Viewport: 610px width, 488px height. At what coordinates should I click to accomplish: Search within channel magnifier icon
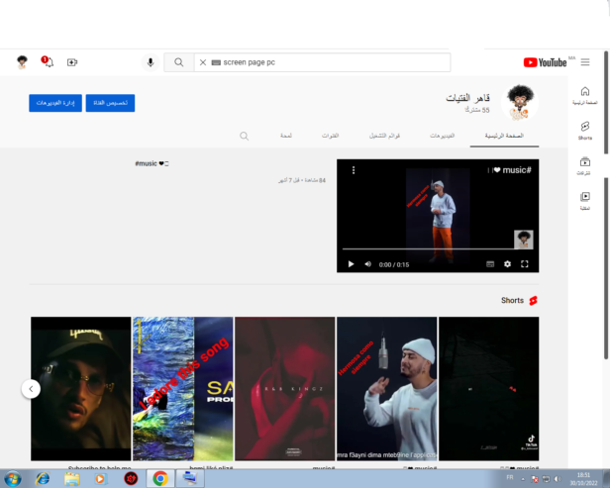click(244, 136)
